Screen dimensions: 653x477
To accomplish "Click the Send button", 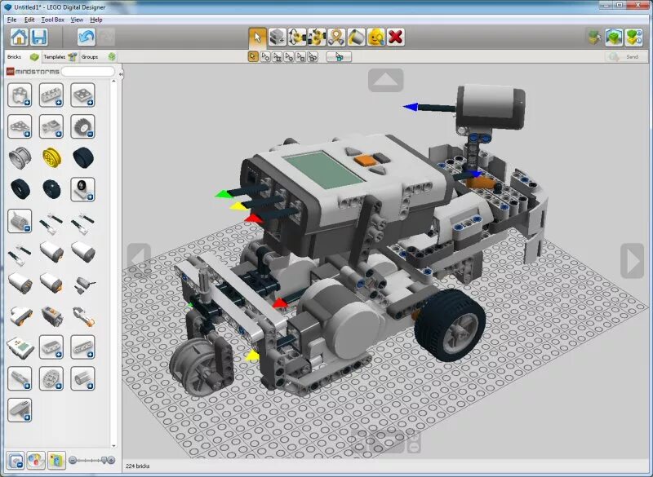I will [625, 56].
